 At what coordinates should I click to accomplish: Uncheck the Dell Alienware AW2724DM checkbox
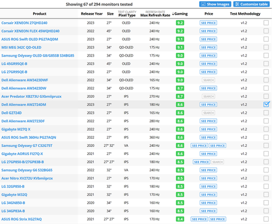266,104
